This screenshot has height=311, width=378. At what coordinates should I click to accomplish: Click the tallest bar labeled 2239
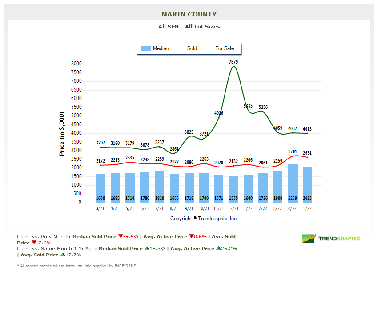click(293, 182)
